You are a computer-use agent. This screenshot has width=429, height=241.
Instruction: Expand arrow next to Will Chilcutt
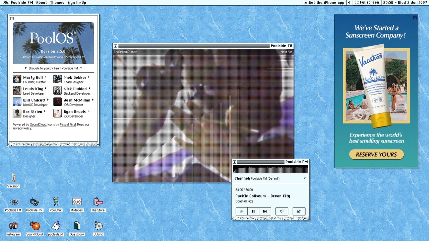[48, 100]
